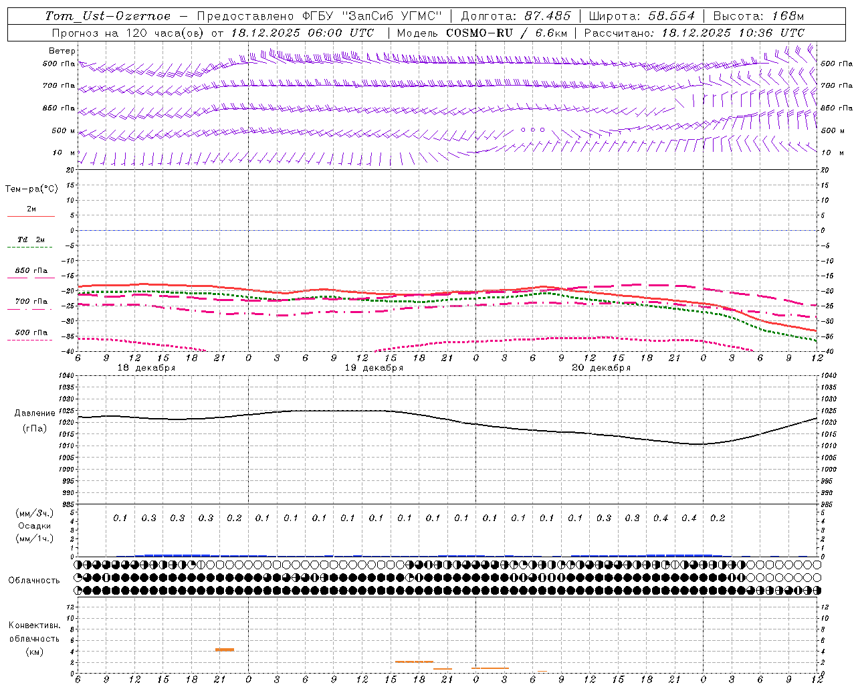This screenshot has height=685, width=856.
Task: Click the Td 2м dew point legend entry
Action: [31, 239]
